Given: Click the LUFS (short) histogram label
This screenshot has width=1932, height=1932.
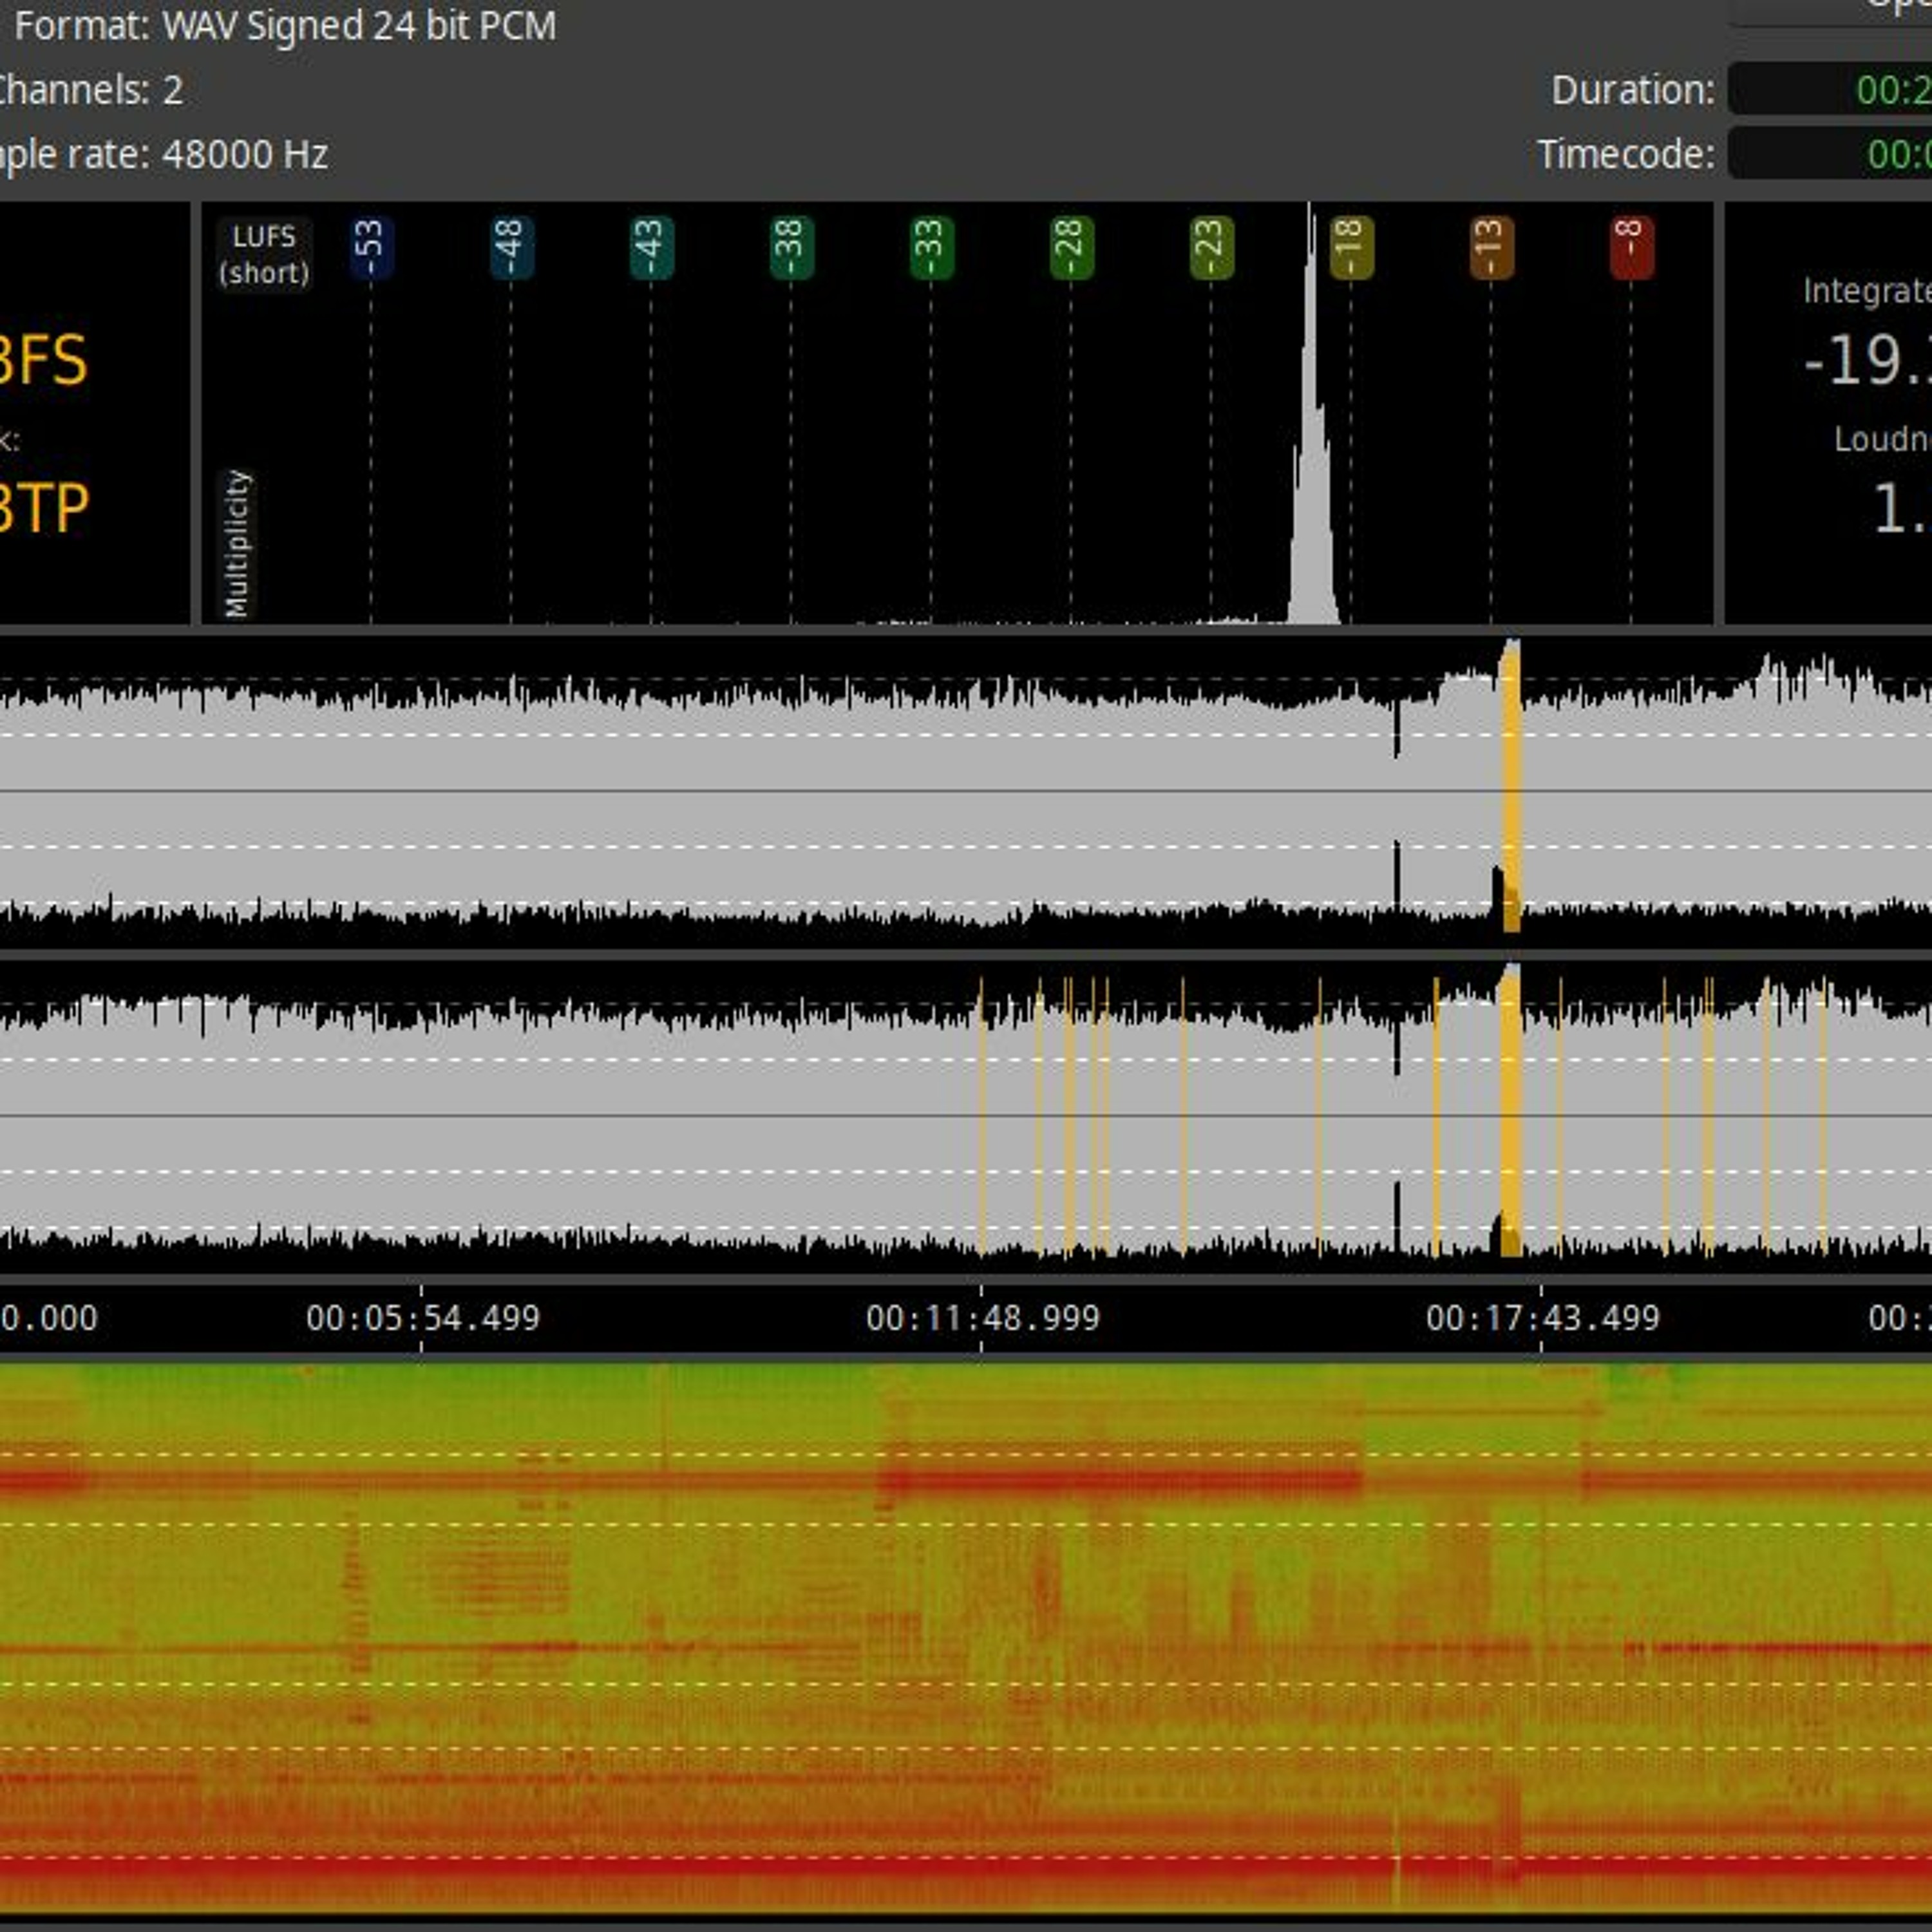Looking at the screenshot, I should click(x=264, y=254).
